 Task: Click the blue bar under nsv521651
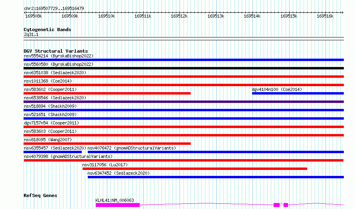183,118
